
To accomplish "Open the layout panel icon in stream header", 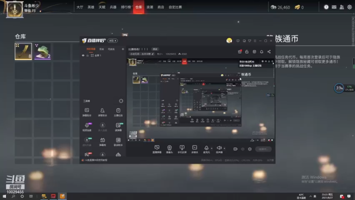I will (x=254, y=52).
